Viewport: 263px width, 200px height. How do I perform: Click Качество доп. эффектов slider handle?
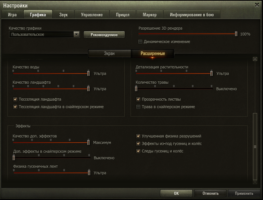pos(88,142)
